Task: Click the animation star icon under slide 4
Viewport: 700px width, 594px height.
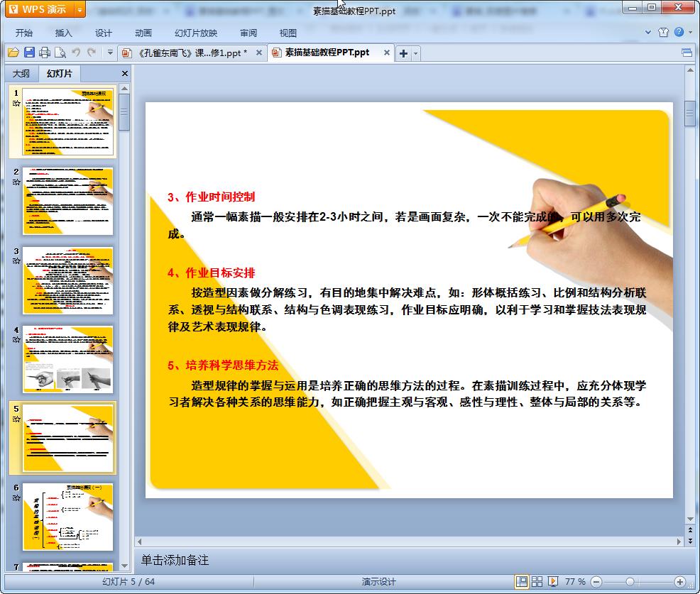Action: pyautogui.click(x=16, y=340)
